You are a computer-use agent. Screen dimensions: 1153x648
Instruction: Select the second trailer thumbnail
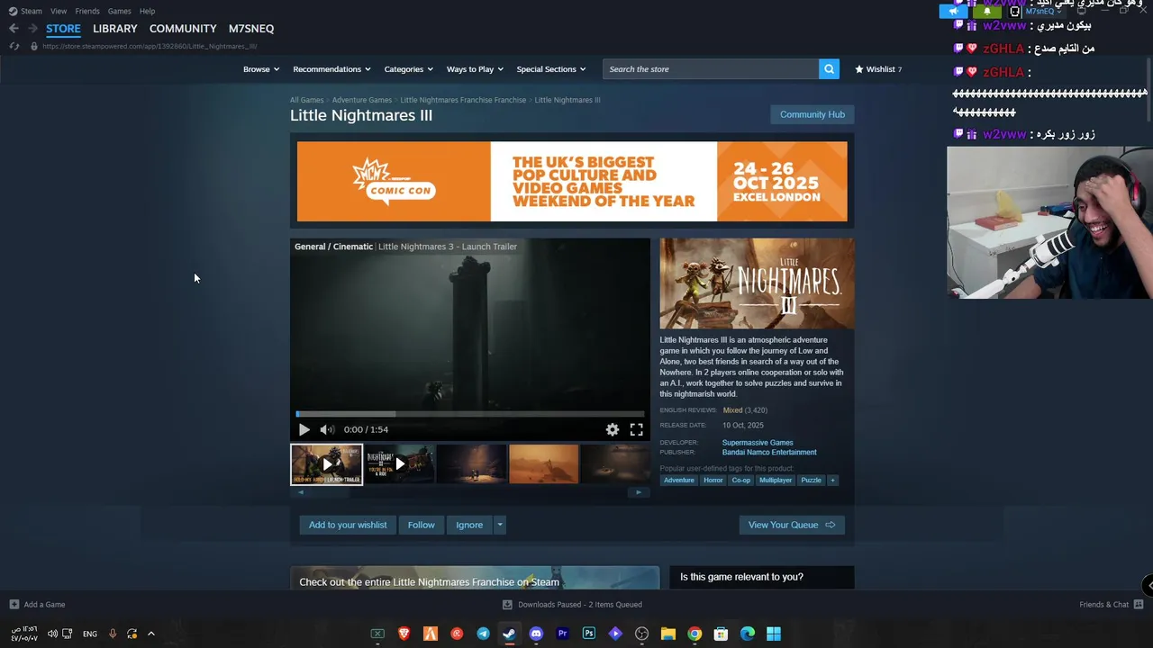399,464
